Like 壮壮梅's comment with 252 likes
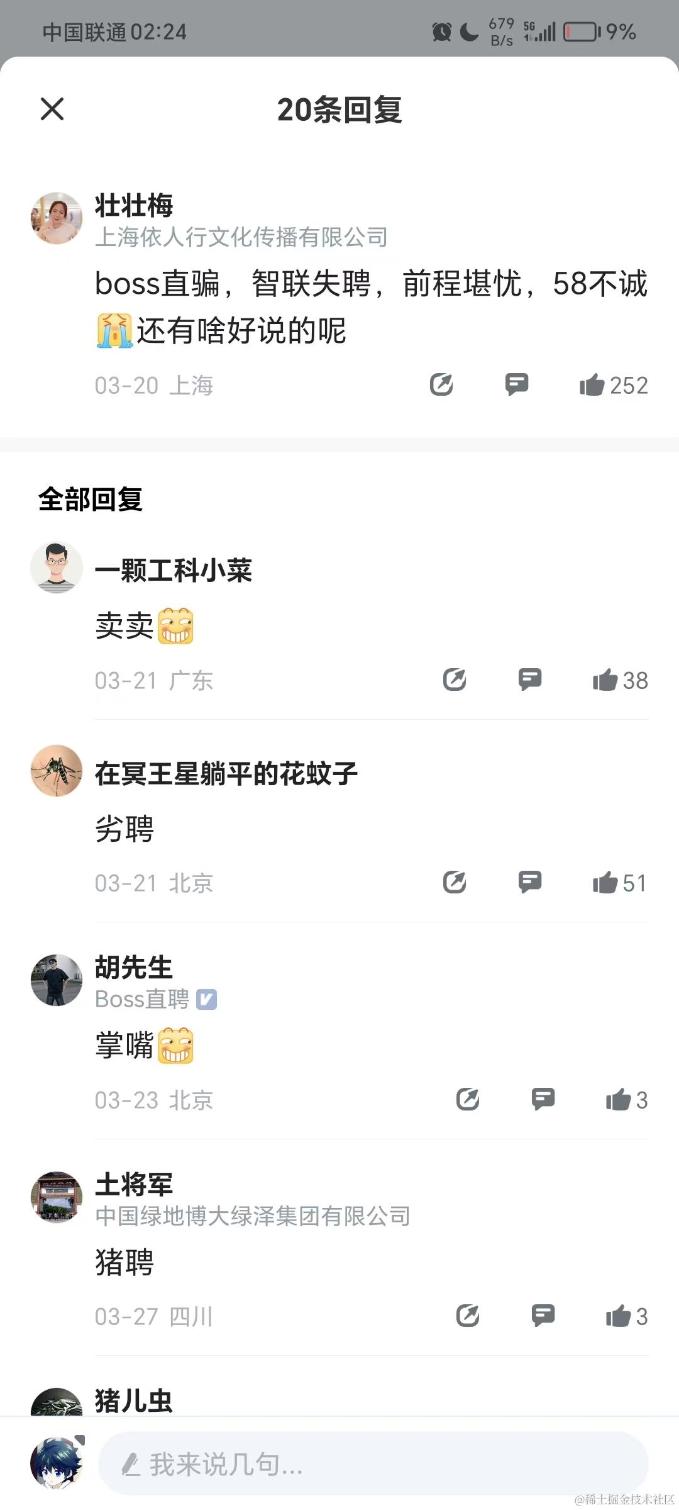This screenshot has width=679, height=1510. click(614, 384)
